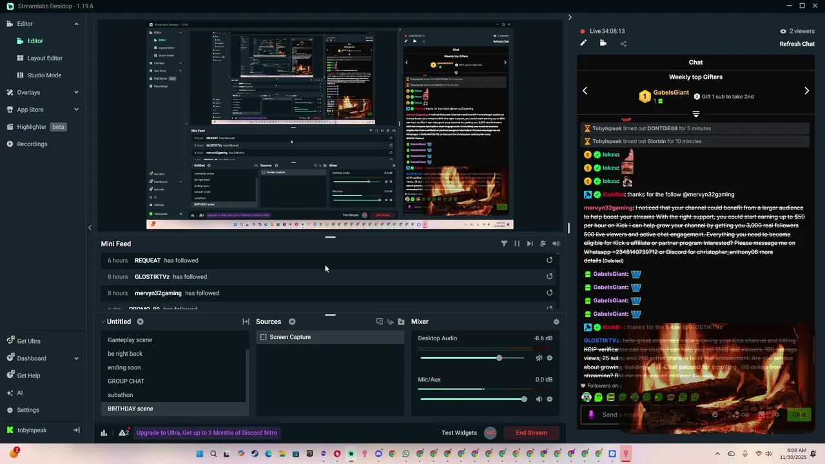Replay the mervyn32gaming follow alert
The image size is (825, 464).
[x=550, y=293]
